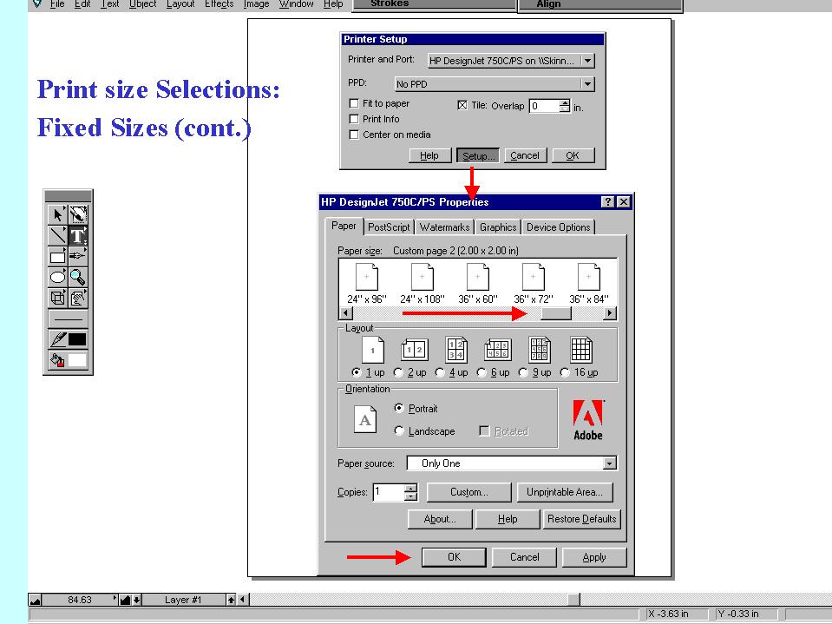
Task: Click the white fill color swatch
Action: pyautogui.click(x=77, y=360)
